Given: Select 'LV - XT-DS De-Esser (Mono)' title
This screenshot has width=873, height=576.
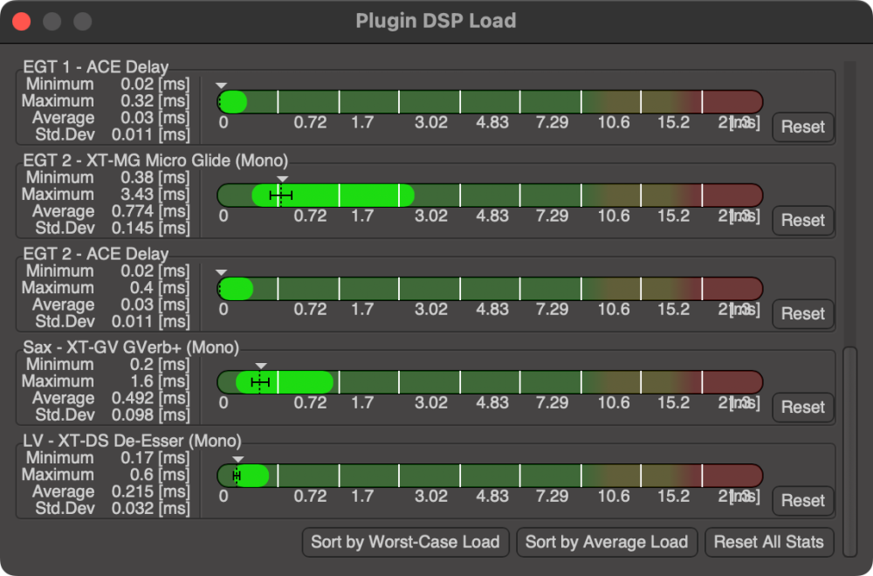Looking at the screenshot, I should tap(132, 441).
